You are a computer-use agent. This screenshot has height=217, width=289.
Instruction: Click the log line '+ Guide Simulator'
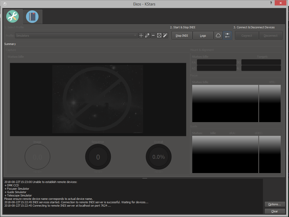tap(15, 192)
